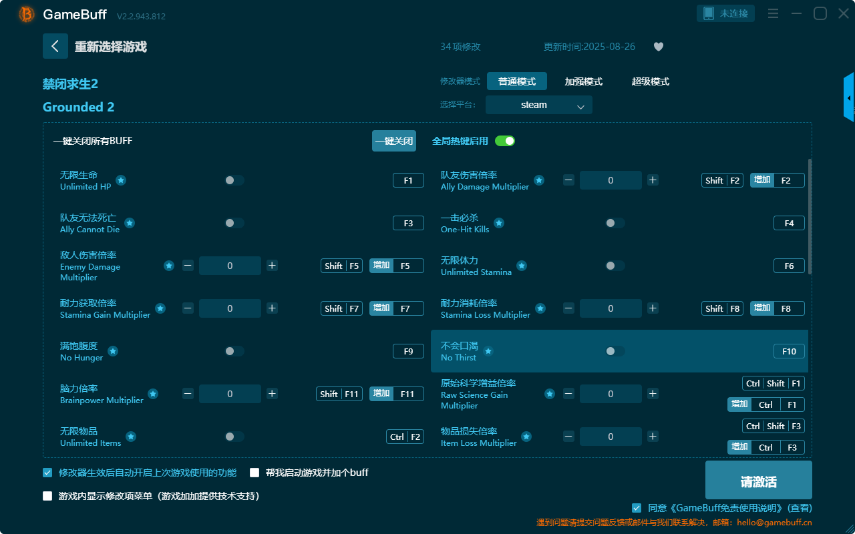Click the GameBuff logo icon

(x=27, y=14)
